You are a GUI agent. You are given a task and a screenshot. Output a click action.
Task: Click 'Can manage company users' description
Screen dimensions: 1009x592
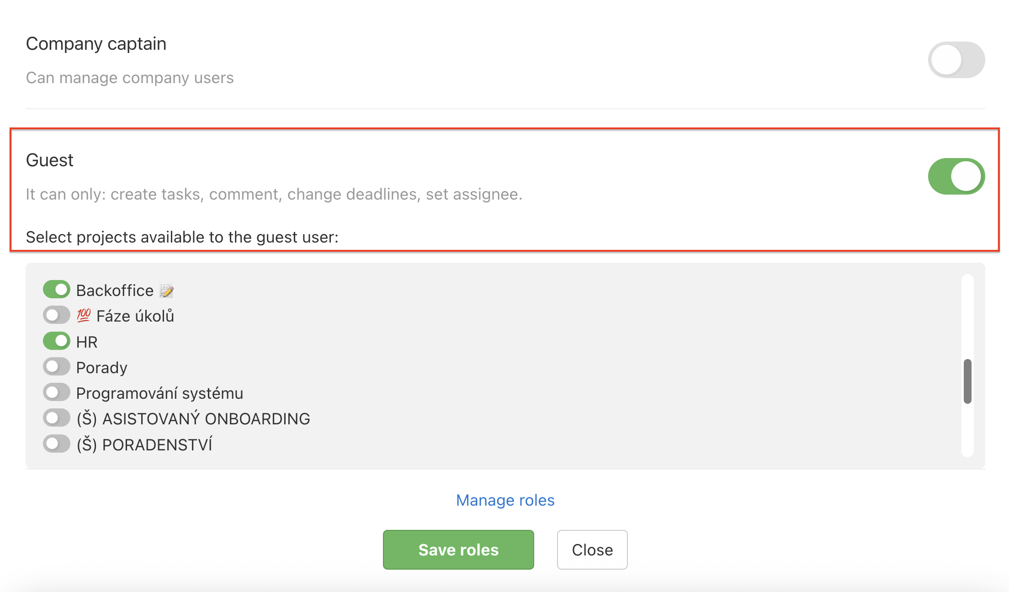130,78
